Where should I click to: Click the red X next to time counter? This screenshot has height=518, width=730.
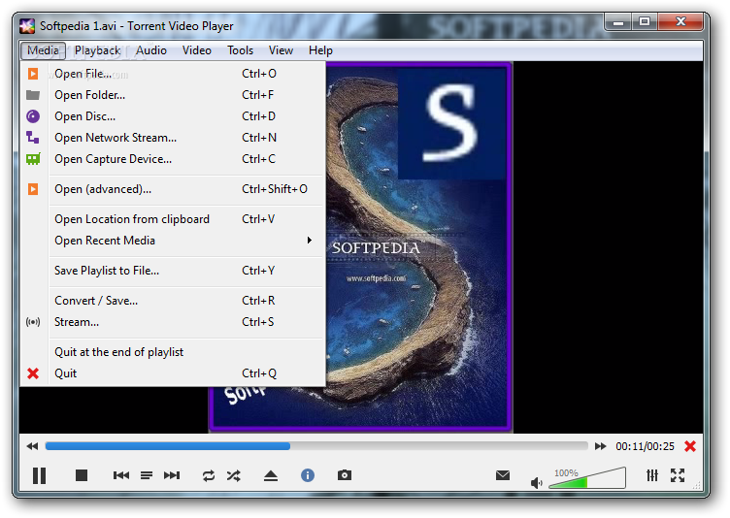(690, 446)
